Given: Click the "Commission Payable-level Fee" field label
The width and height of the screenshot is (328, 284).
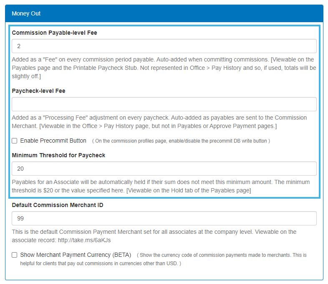Looking at the screenshot, I should pyautogui.click(x=54, y=33).
